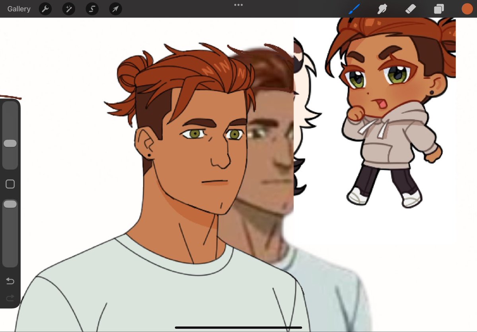Image resolution: width=477 pixels, height=332 pixels.
Task: Select the Smudge tool
Action: [x=382, y=9]
